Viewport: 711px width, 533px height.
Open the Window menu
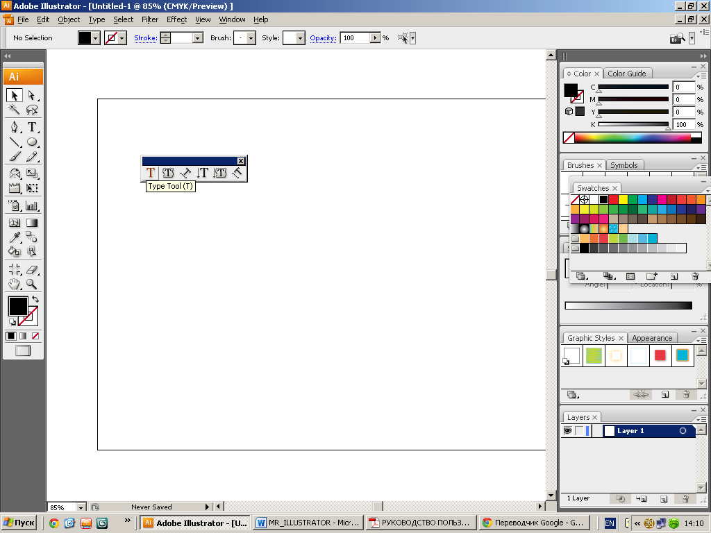point(232,19)
